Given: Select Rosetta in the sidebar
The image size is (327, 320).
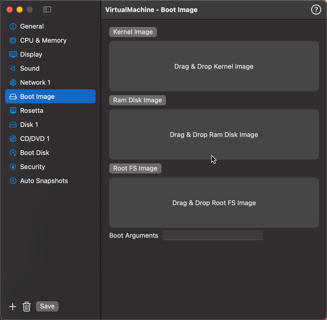Looking at the screenshot, I should tap(32, 111).
